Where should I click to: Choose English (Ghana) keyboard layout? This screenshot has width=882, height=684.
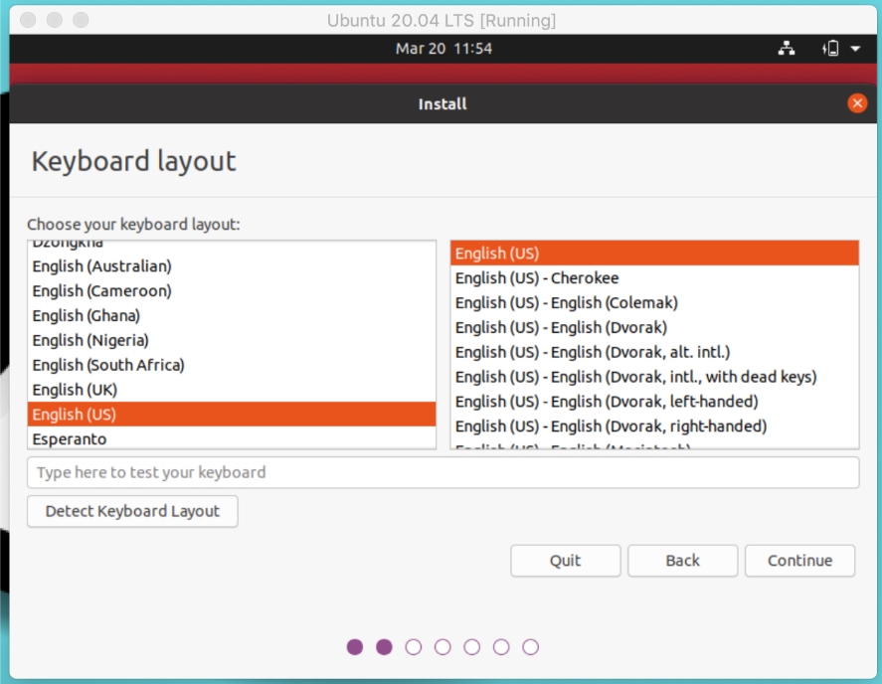[232, 315]
